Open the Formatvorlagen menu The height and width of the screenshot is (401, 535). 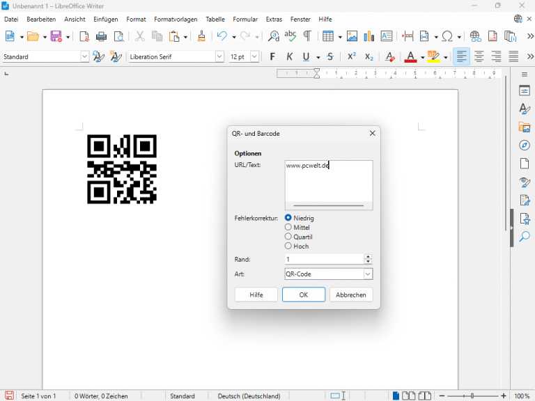[x=176, y=19]
